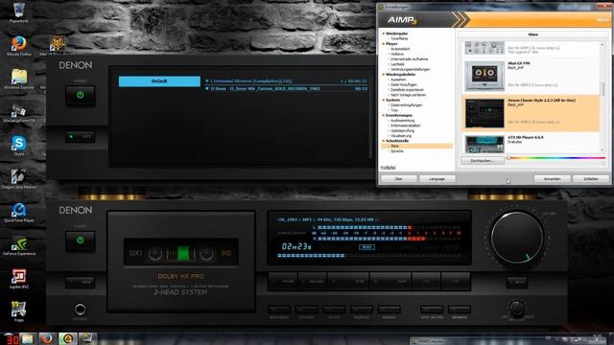Click the green power button on the playlist deck
The width and height of the screenshot is (614, 345).
[81, 95]
